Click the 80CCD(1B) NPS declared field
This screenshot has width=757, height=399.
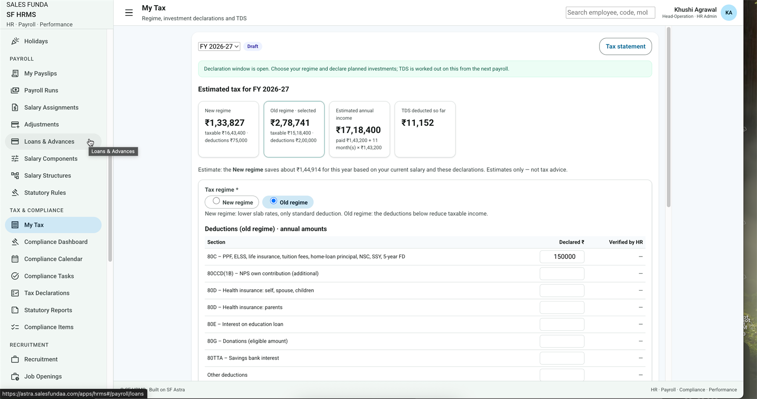click(562, 274)
